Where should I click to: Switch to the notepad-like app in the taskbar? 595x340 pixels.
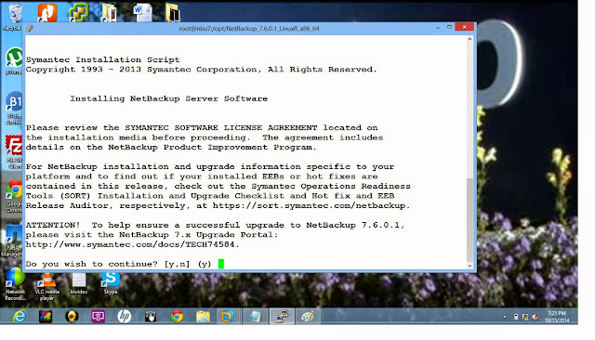tap(255, 316)
